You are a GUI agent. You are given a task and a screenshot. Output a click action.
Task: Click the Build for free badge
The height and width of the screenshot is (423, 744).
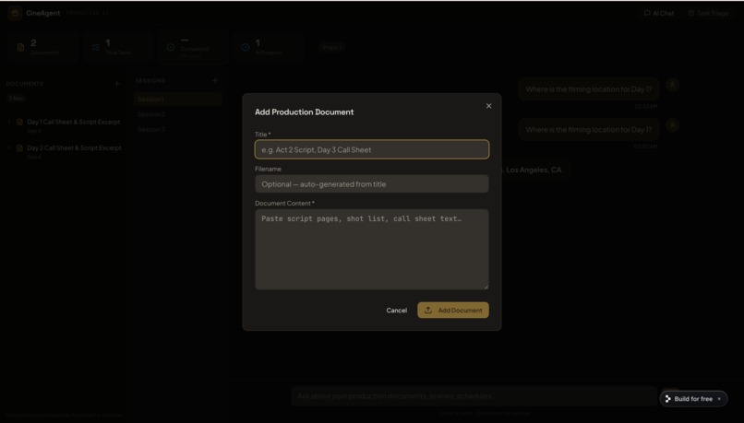pyautogui.click(x=693, y=399)
